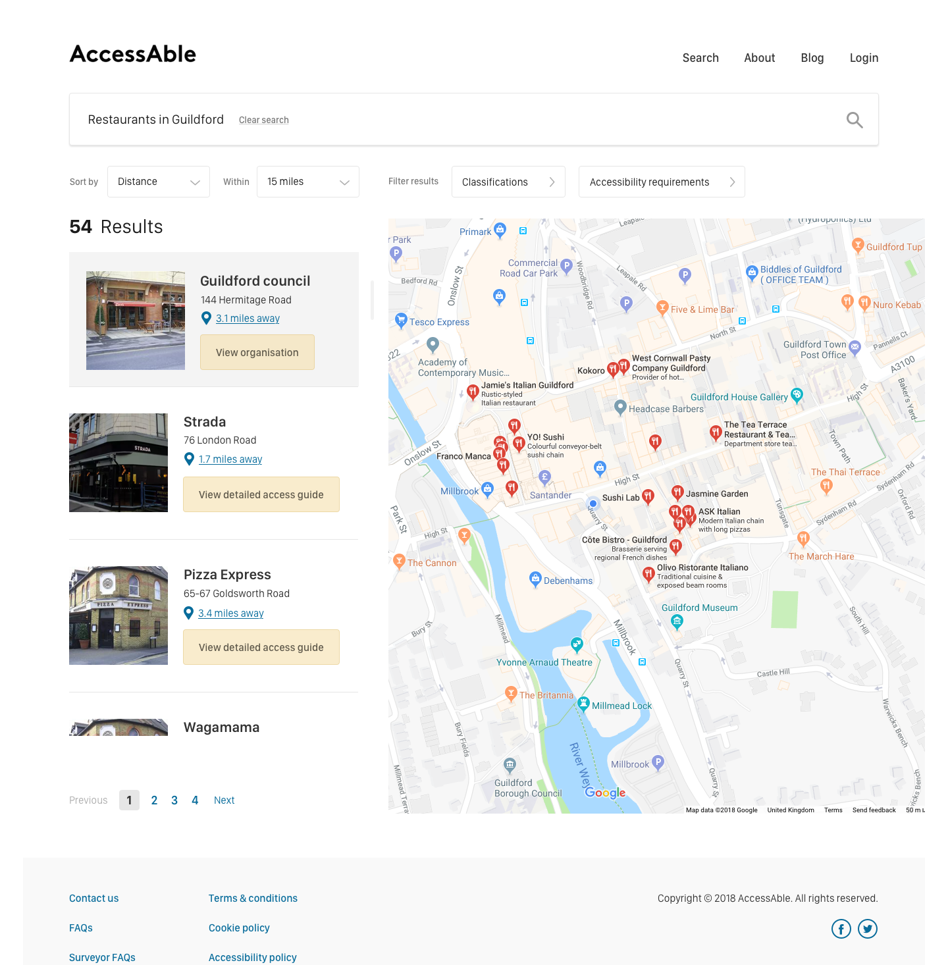This screenshot has height=965, width=948.
Task: Open AccessAble Facebook page icon
Action: tap(841, 929)
